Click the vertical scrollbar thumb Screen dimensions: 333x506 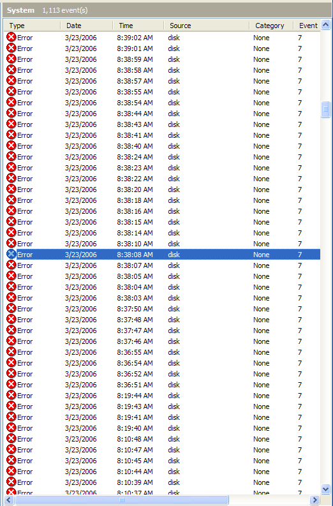(x=325, y=110)
